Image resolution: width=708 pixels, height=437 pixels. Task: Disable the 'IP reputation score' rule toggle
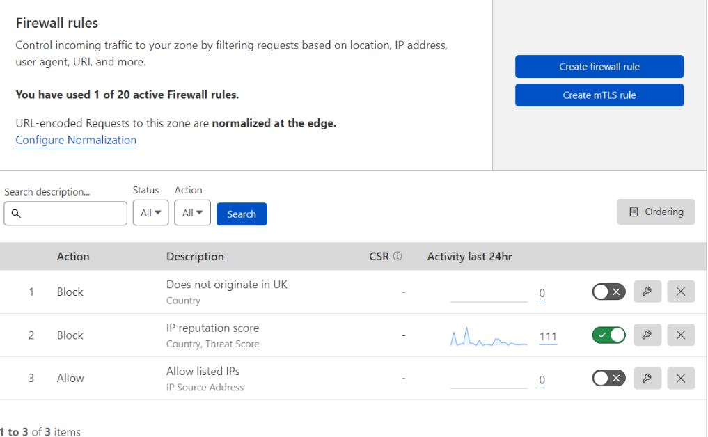click(x=608, y=335)
